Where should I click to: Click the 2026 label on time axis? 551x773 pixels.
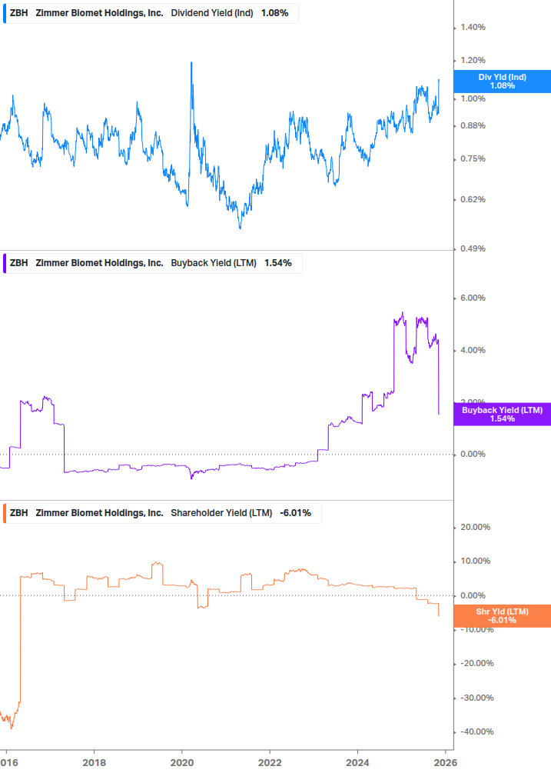[x=446, y=763]
